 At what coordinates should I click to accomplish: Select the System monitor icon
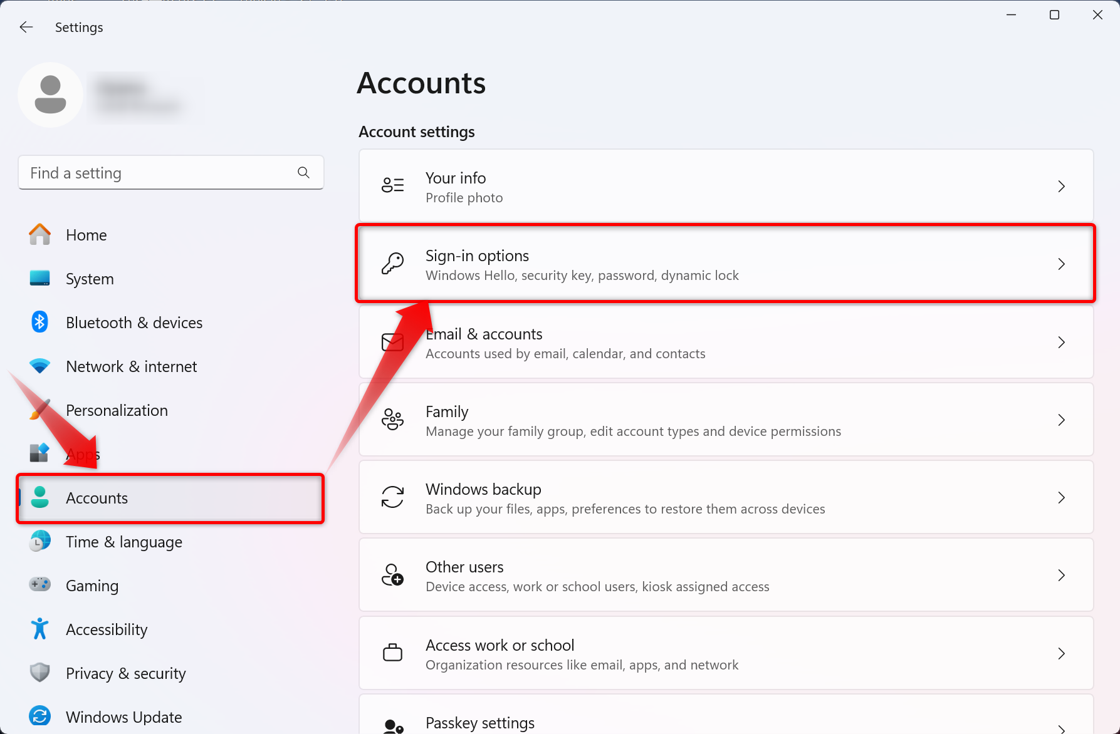[39, 279]
